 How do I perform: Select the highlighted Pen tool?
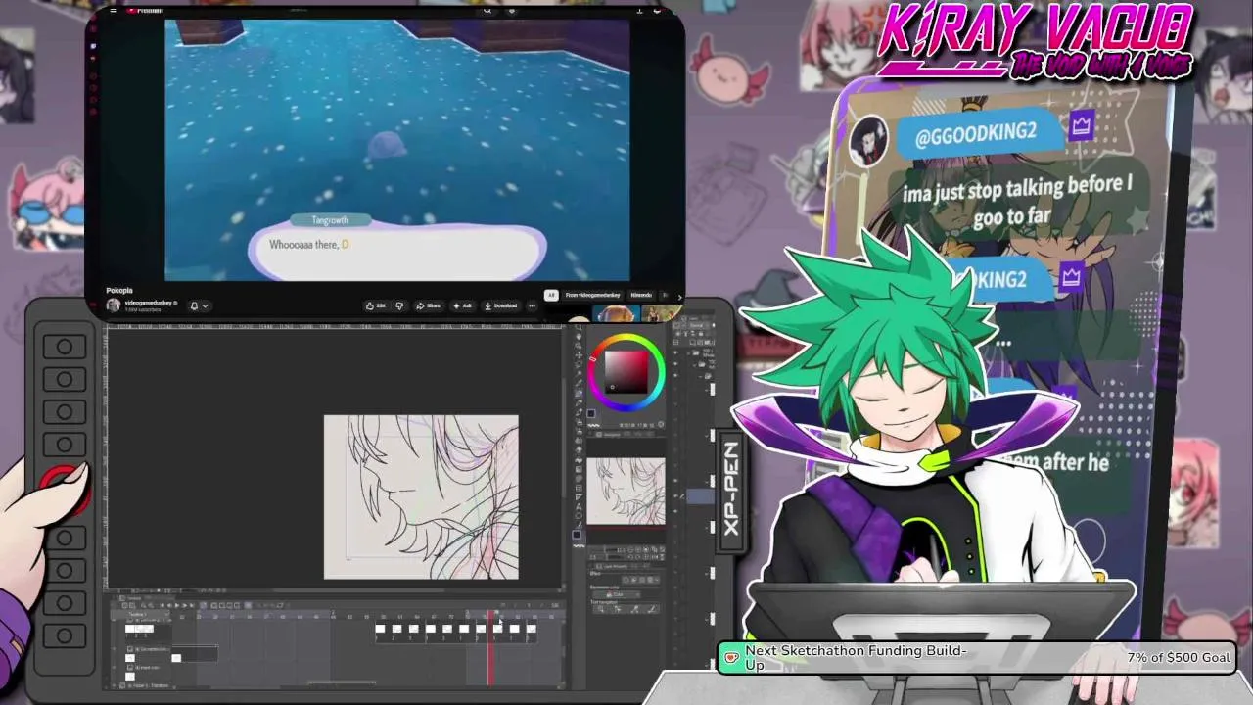pyautogui.click(x=579, y=393)
